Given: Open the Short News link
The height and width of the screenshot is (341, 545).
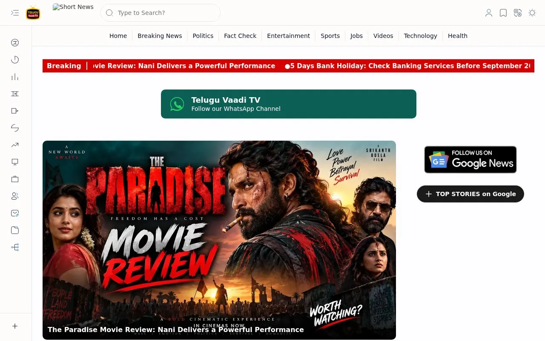Looking at the screenshot, I should 73,7.
